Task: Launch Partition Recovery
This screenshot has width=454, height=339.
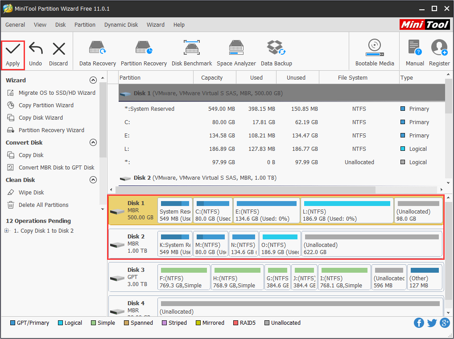Action: tap(144, 54)
